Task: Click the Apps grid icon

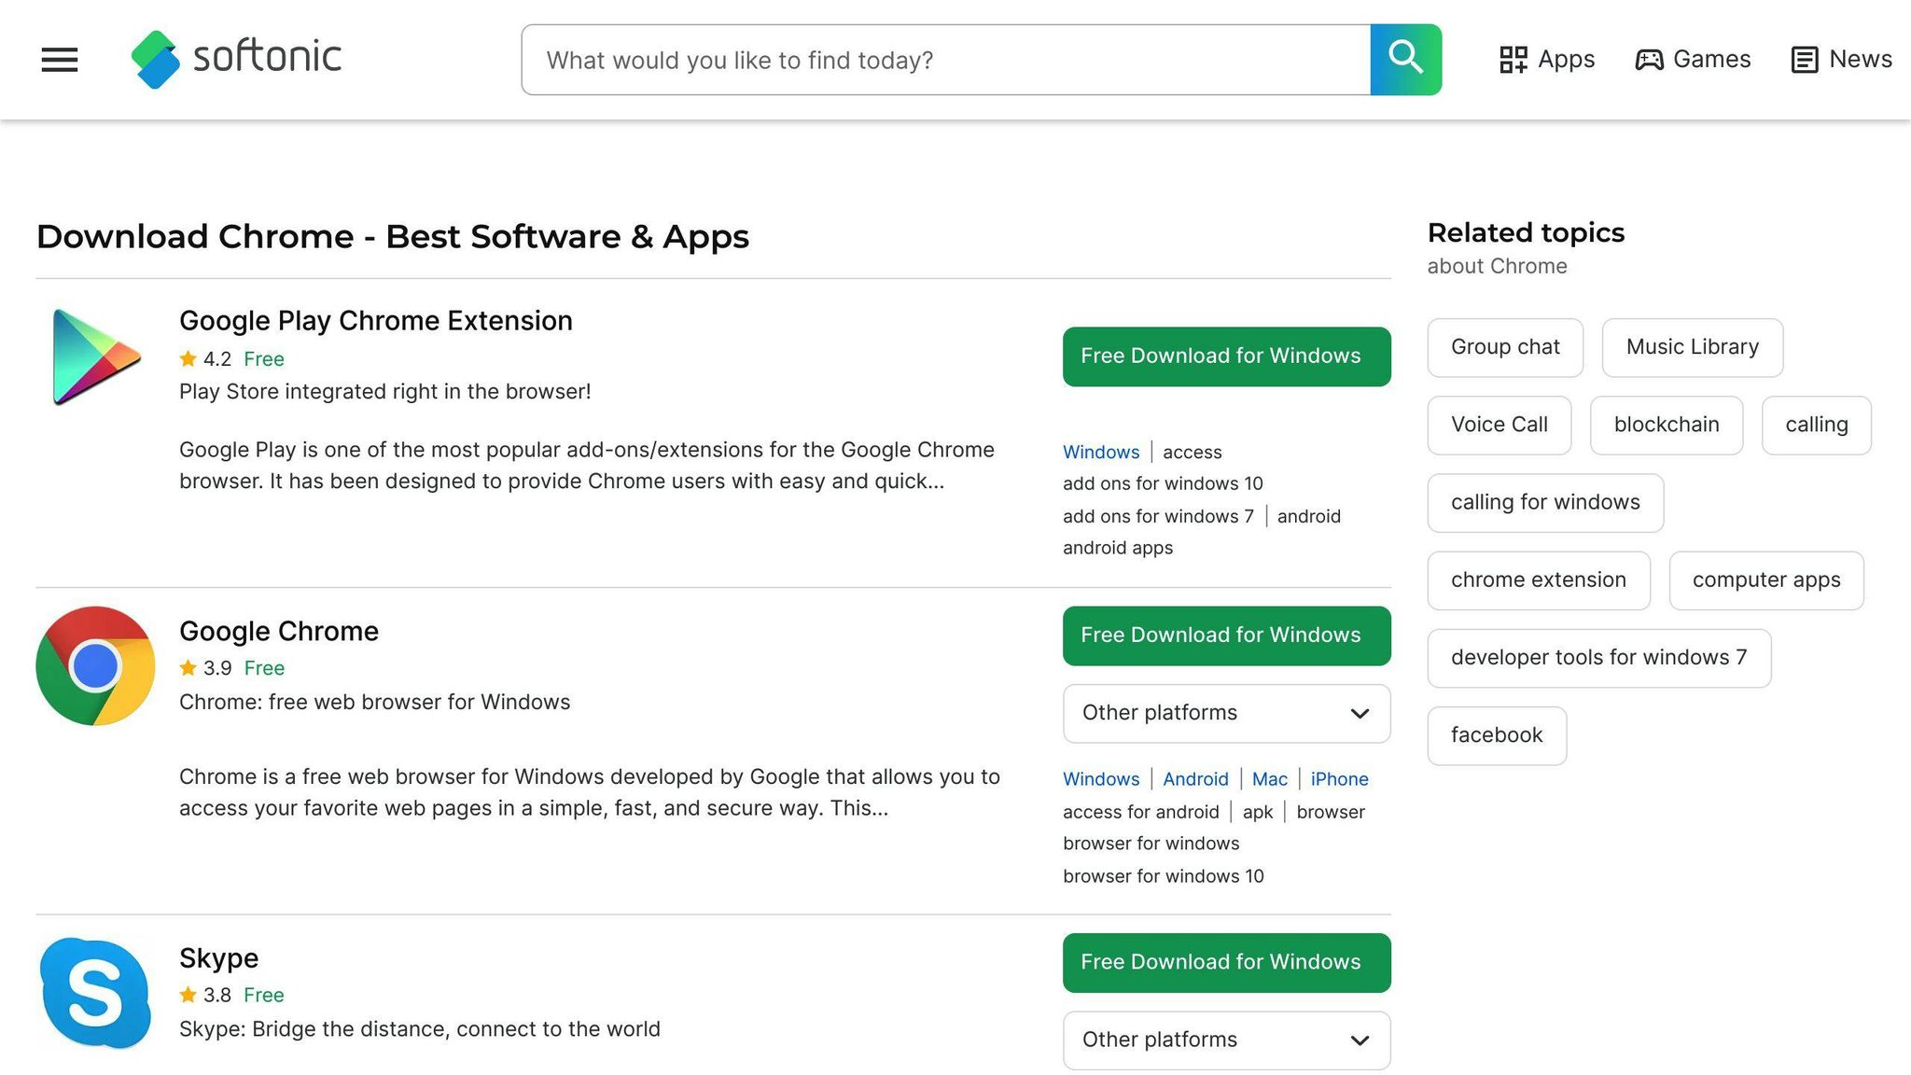Action: click(x=1513, y=60)
